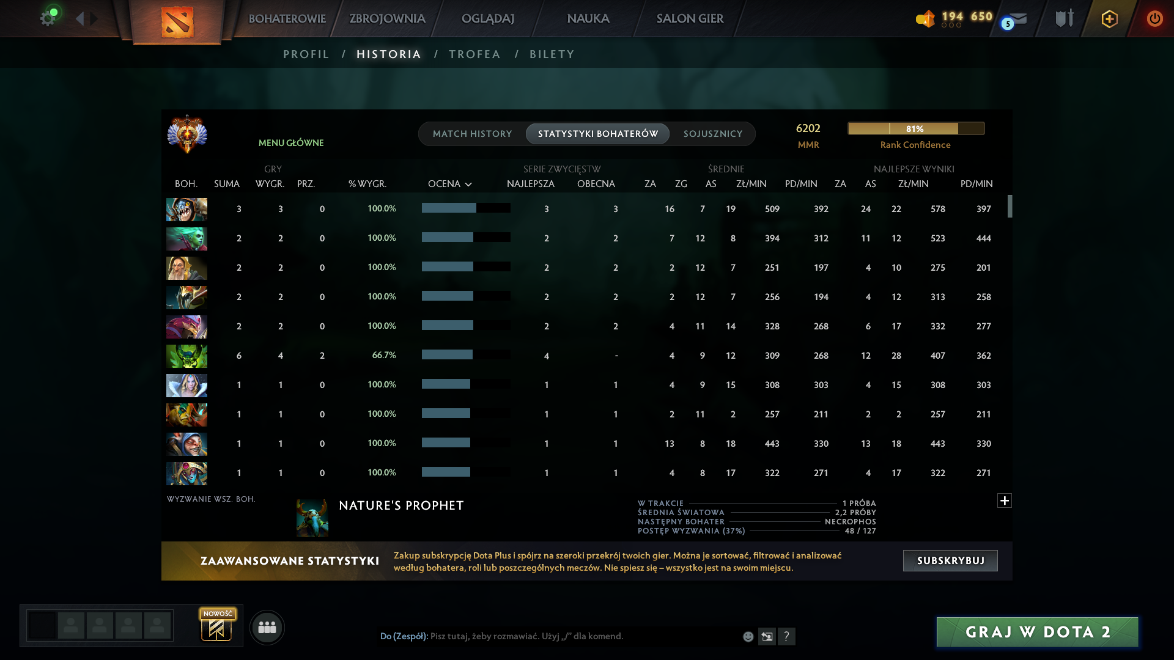Click the GRAJ W DOTA 2 button
Screen dimensions: 1174x660
pyautogui.click(x=1038, y=632)
